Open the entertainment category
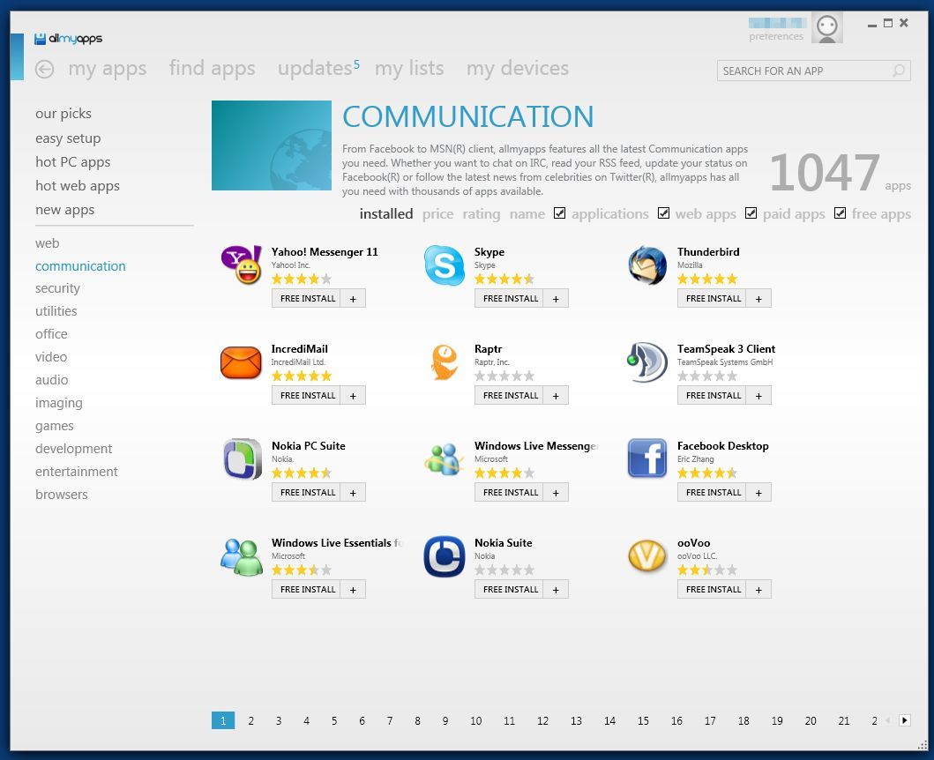 (76, 472)
